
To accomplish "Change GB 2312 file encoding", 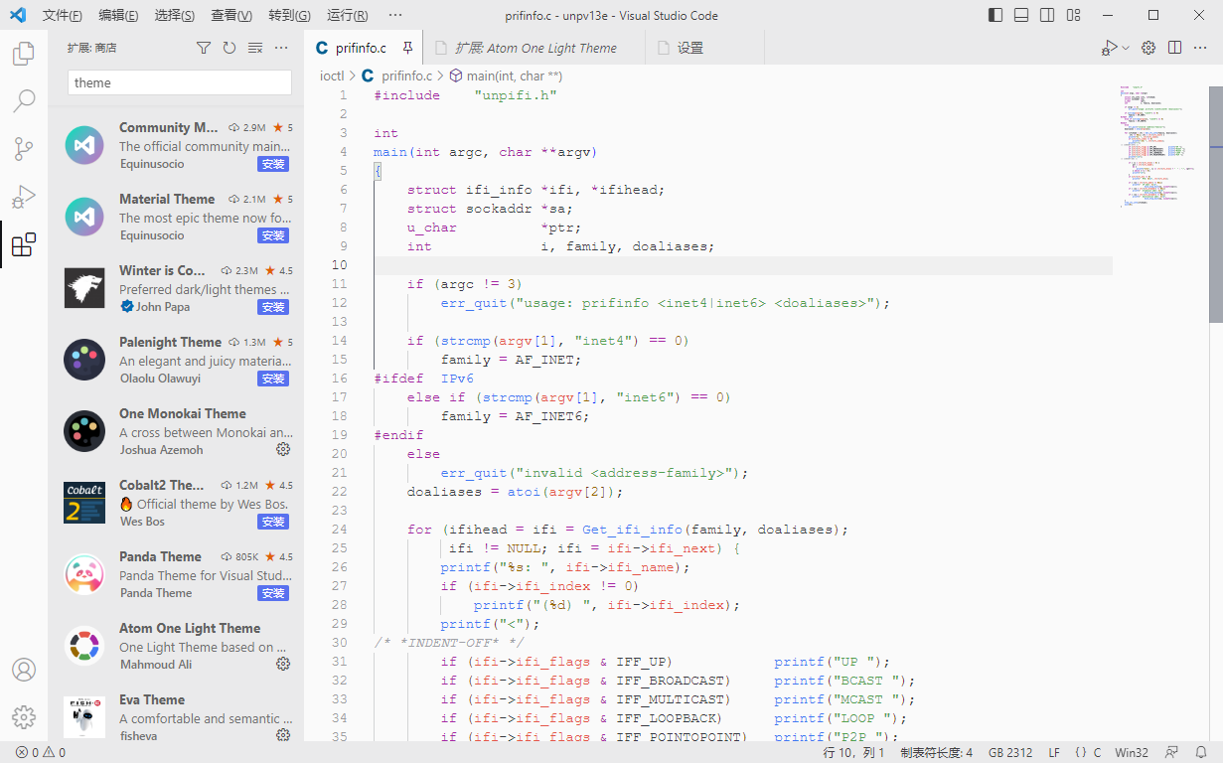I will coord(1010,753).
